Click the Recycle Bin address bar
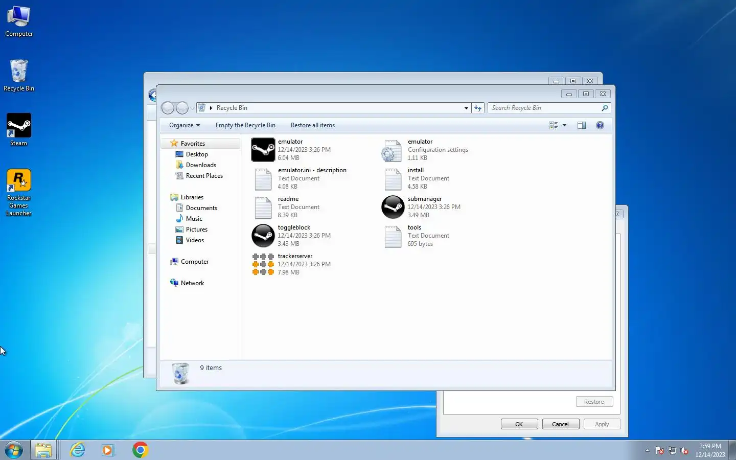 (335, 108)
